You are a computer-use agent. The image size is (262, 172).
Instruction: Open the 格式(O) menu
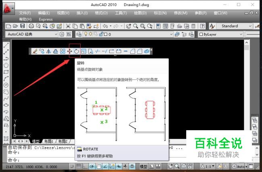101,13
